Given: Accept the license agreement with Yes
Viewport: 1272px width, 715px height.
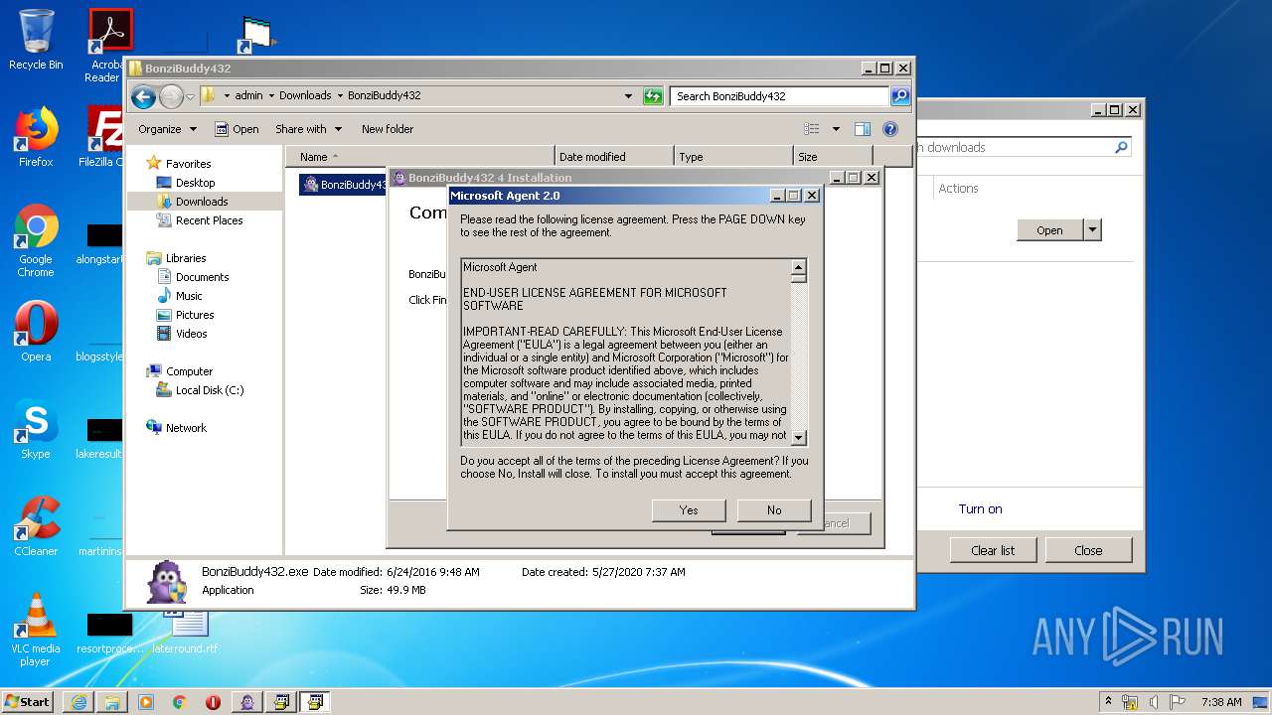Looking at the screenshot, I should pyautogui.click(x=689, y=509).
